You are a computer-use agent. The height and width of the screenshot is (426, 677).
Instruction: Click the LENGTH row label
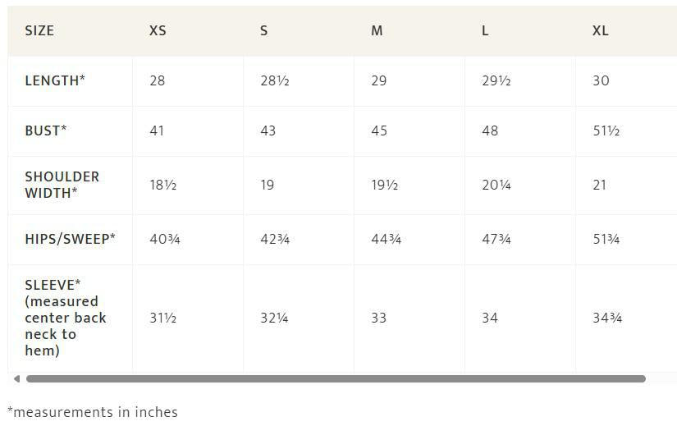tap(55, 80)
